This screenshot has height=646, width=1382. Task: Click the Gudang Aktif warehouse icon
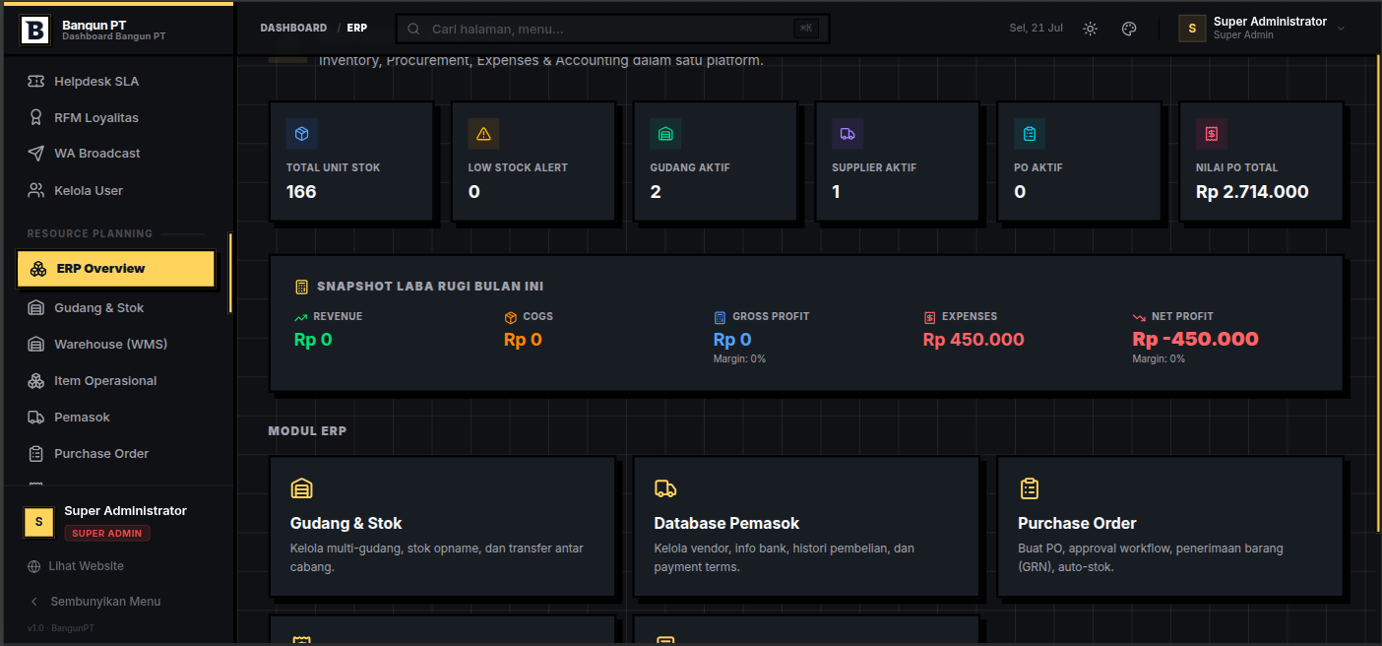[x=665, y=134]
